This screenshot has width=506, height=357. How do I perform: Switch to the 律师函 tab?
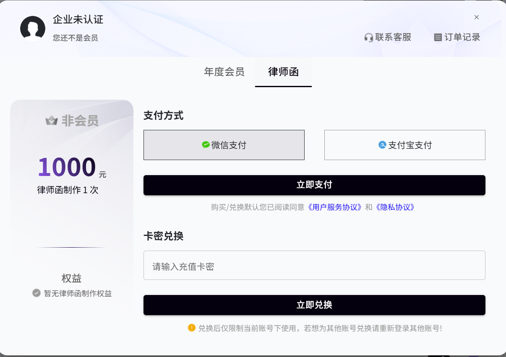point(283,72)
